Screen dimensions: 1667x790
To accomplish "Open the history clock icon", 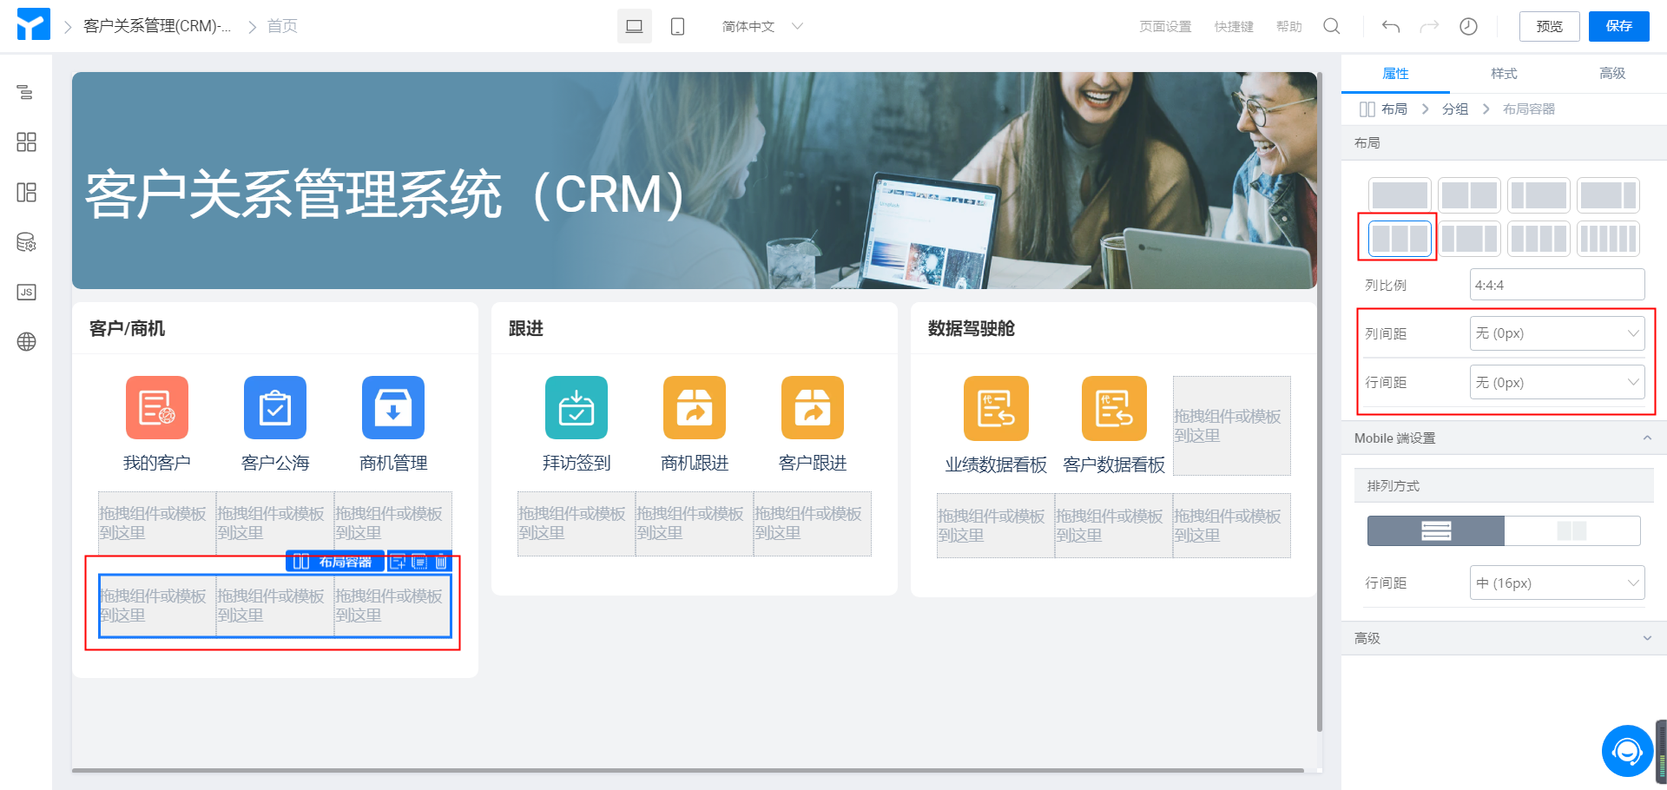I will [1468, 26].
